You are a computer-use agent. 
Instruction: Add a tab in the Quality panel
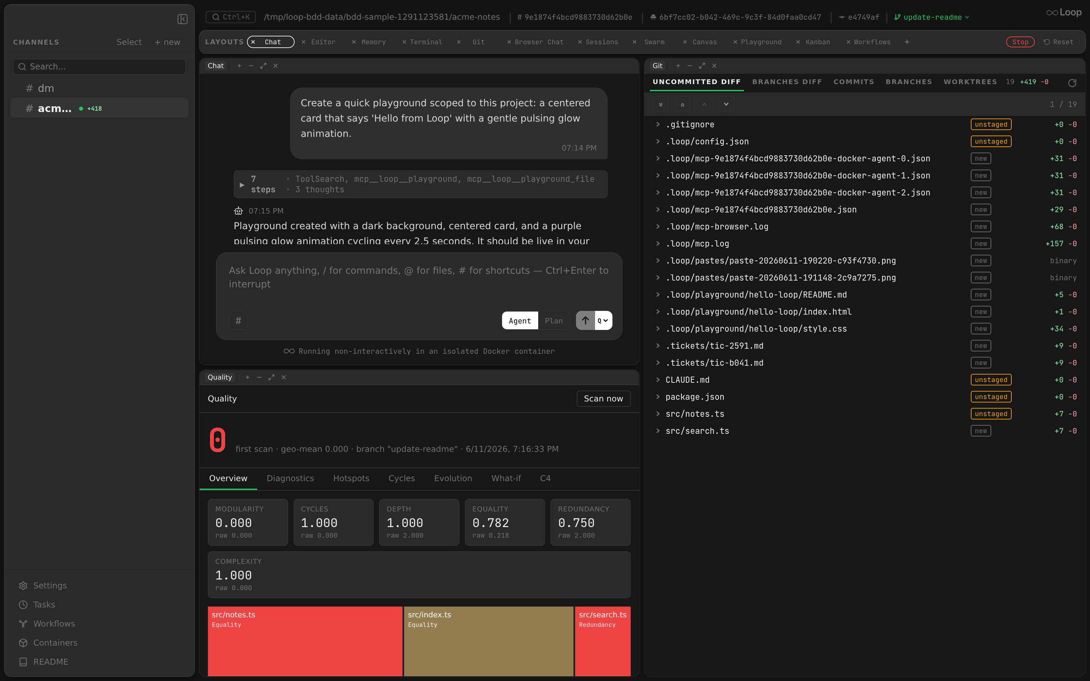click(247, 377)
